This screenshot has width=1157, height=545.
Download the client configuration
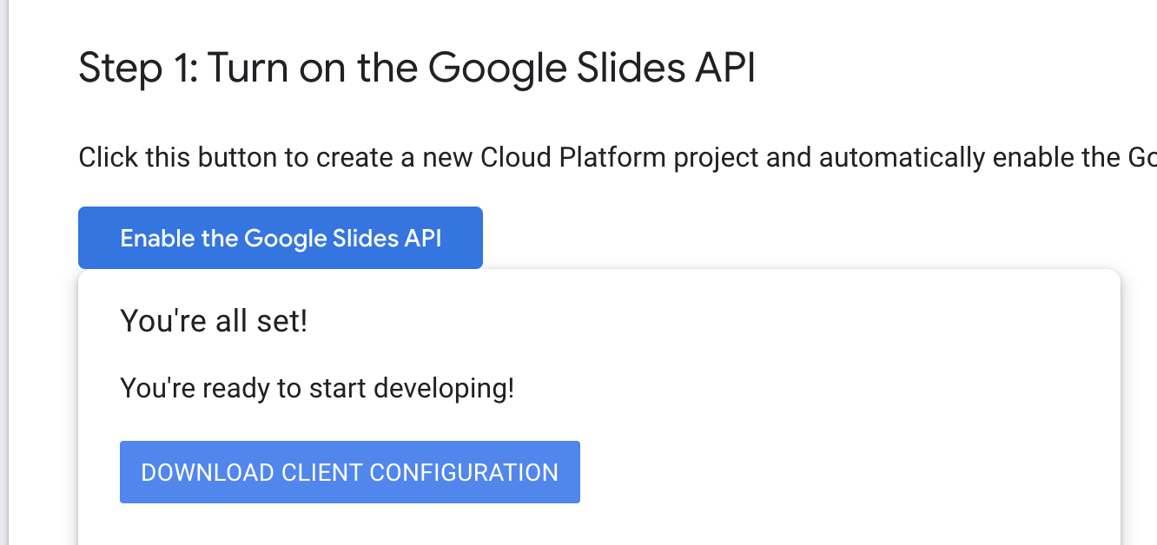coord(350,472)
